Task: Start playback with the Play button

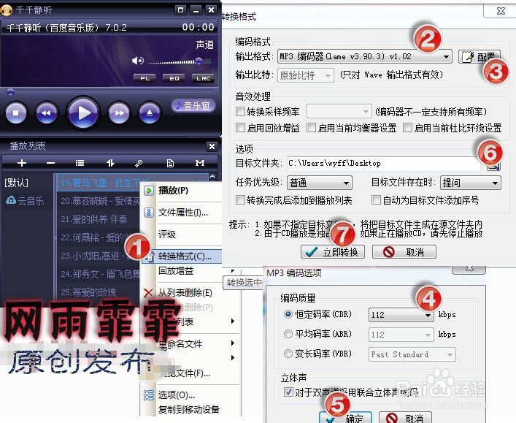Action: pyautogui.click(x=83, y=113)
